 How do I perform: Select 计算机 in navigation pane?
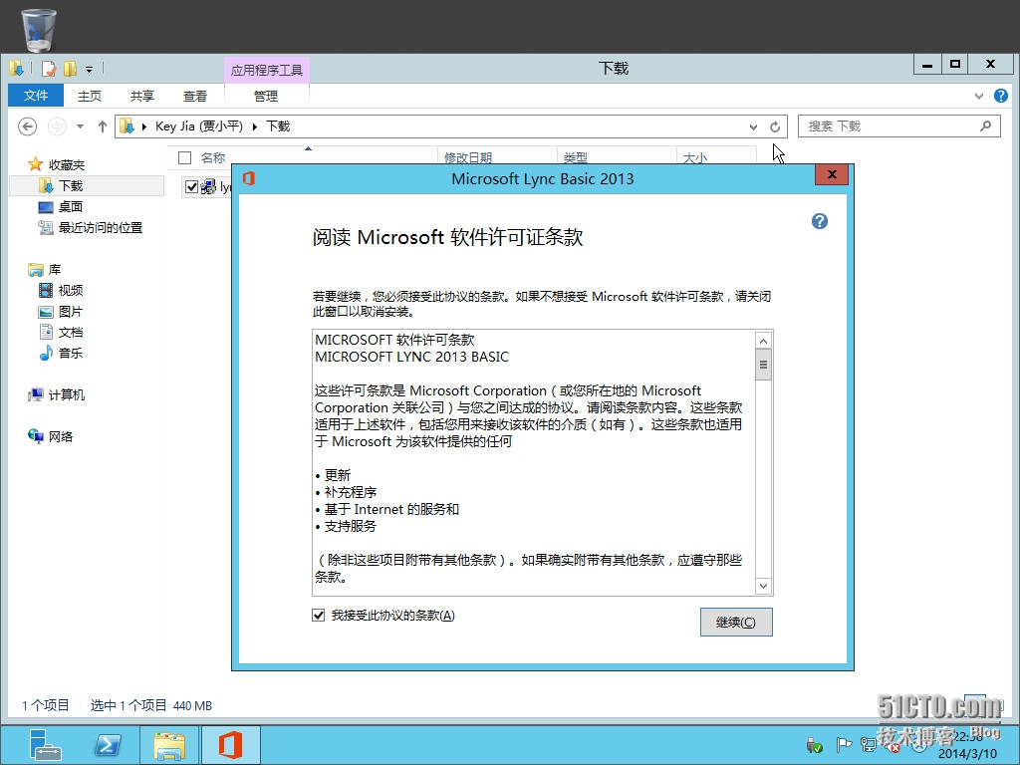point(67,394)
